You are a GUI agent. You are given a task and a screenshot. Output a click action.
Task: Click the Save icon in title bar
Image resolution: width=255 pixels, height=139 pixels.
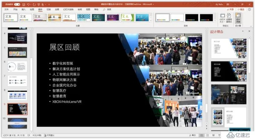pos(23,4)
